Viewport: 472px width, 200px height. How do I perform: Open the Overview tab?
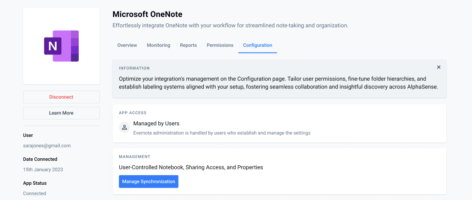pyautogui.click(x=127, y=45)
